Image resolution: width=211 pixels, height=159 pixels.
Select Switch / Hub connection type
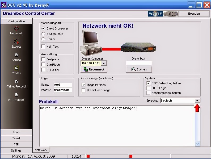point(43,34)
